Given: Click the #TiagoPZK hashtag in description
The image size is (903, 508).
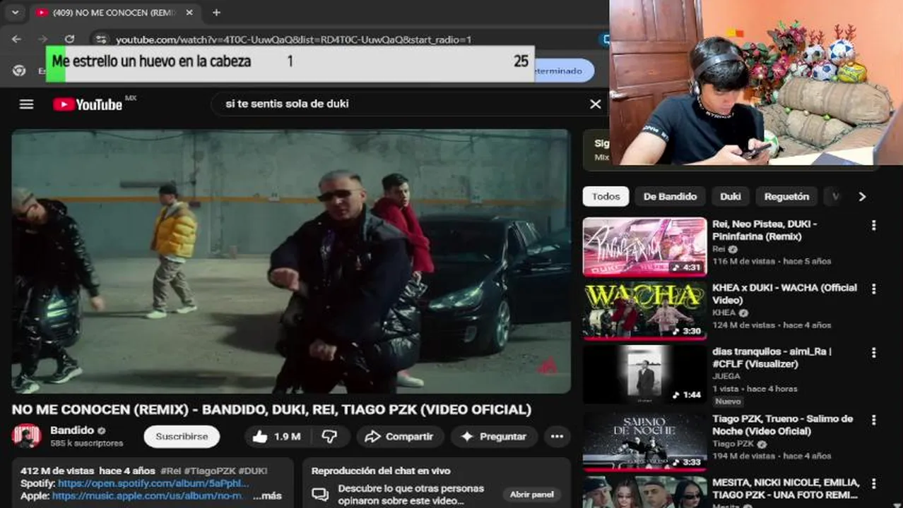Looking at the screenshot, I should point(211,471).
